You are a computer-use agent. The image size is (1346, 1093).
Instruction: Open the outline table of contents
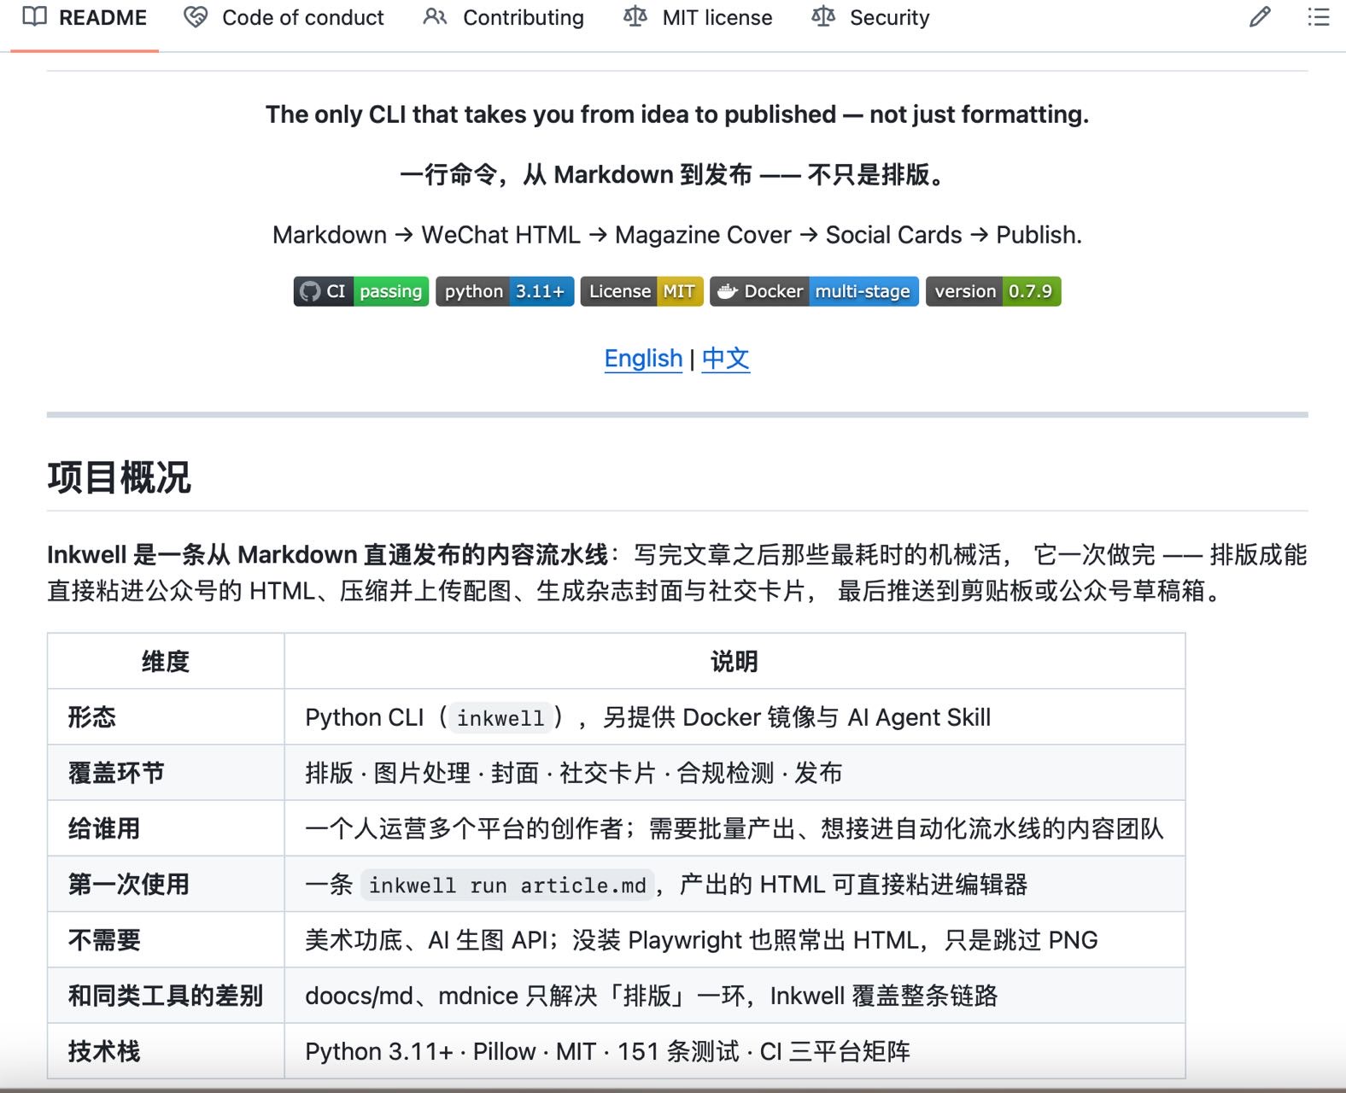click(x=1319, y=17)
